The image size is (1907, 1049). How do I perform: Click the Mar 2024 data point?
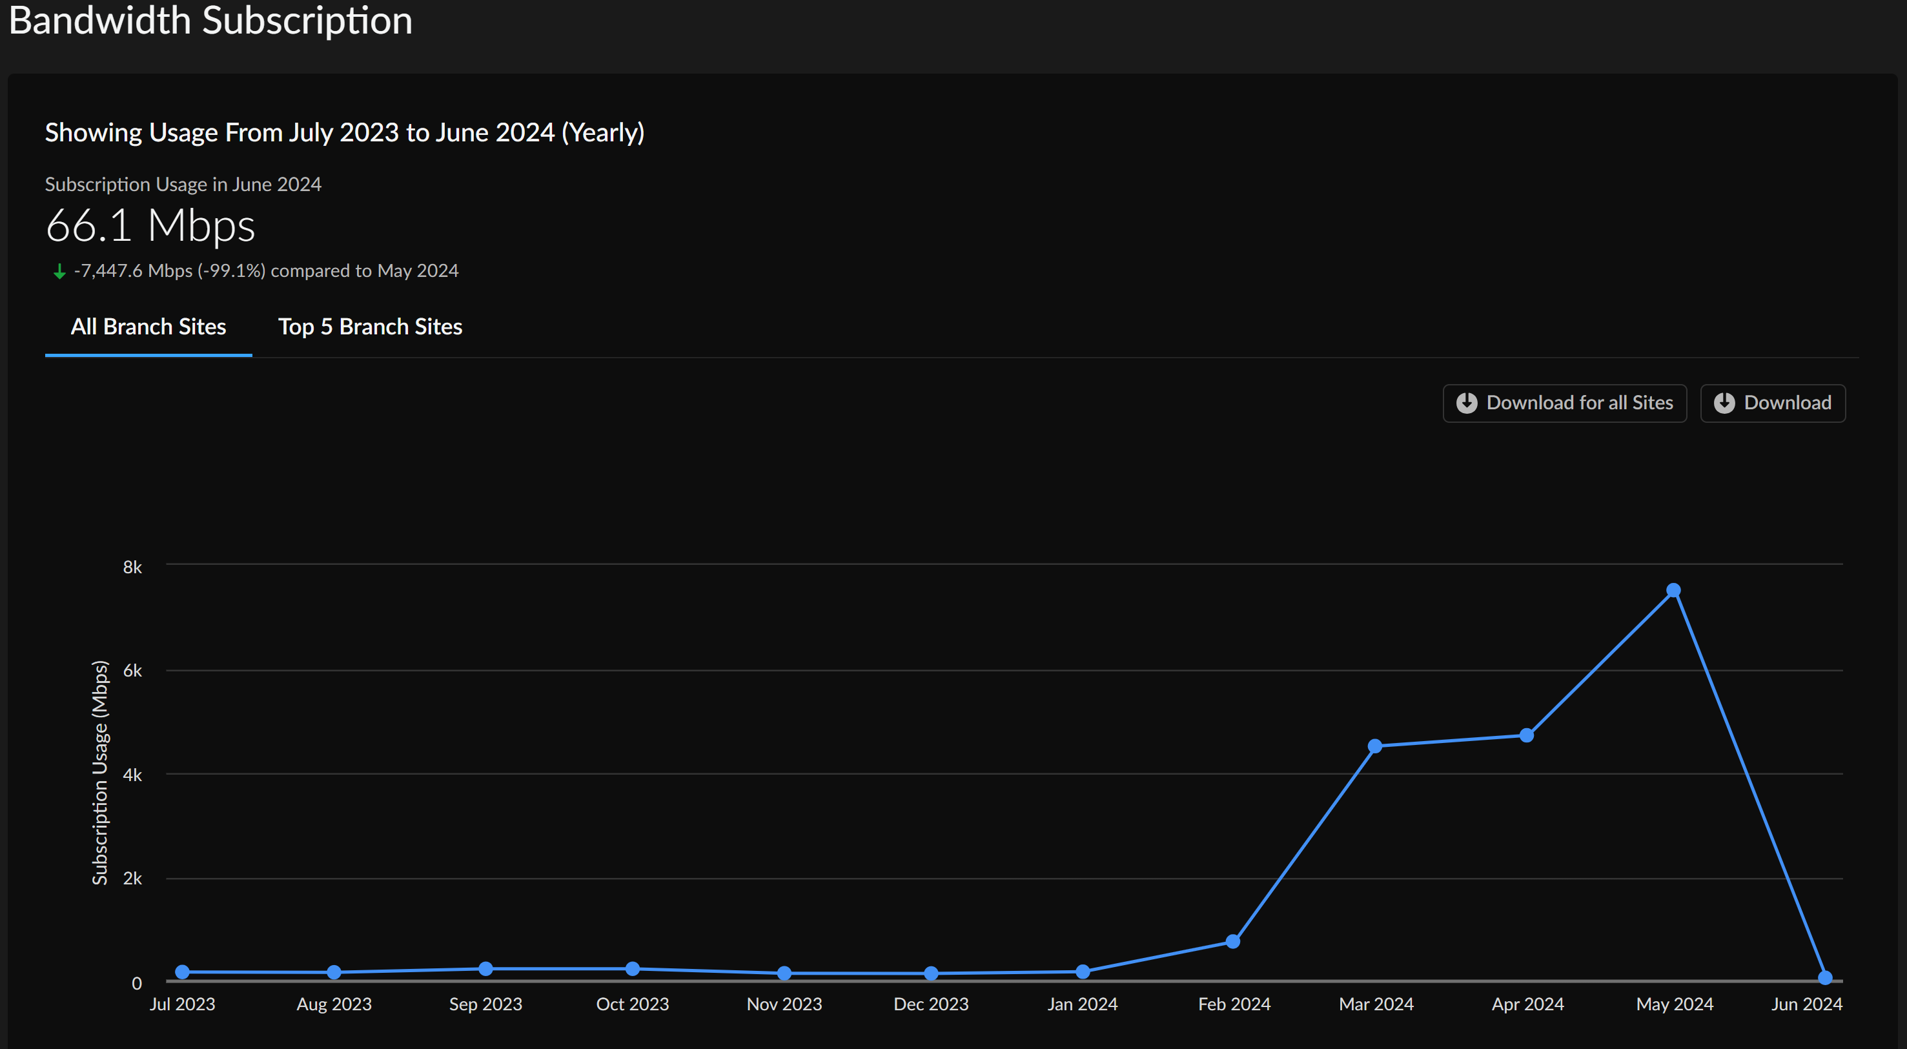point(1374,746)
